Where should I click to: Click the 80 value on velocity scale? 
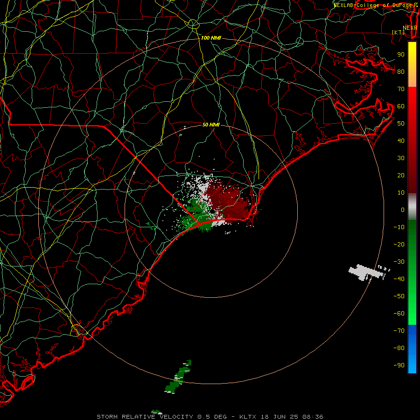point(401,72)
